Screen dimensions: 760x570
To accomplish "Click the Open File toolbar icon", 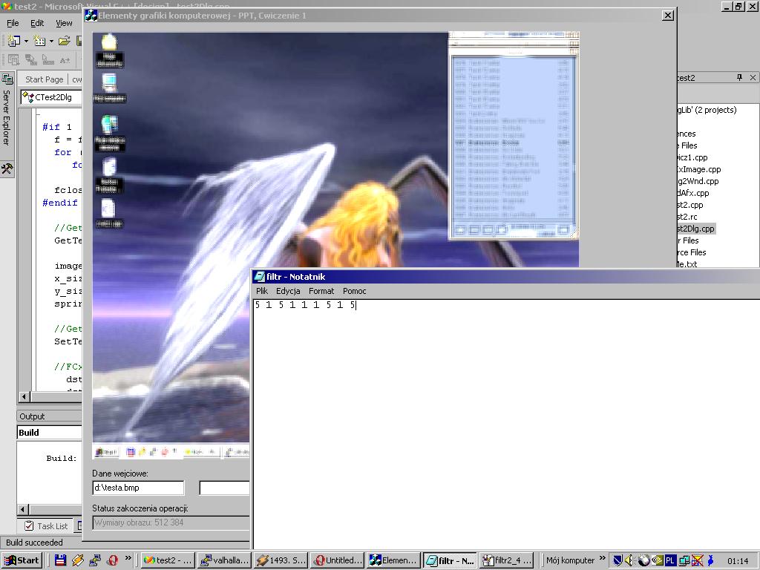I will [64, 42].
